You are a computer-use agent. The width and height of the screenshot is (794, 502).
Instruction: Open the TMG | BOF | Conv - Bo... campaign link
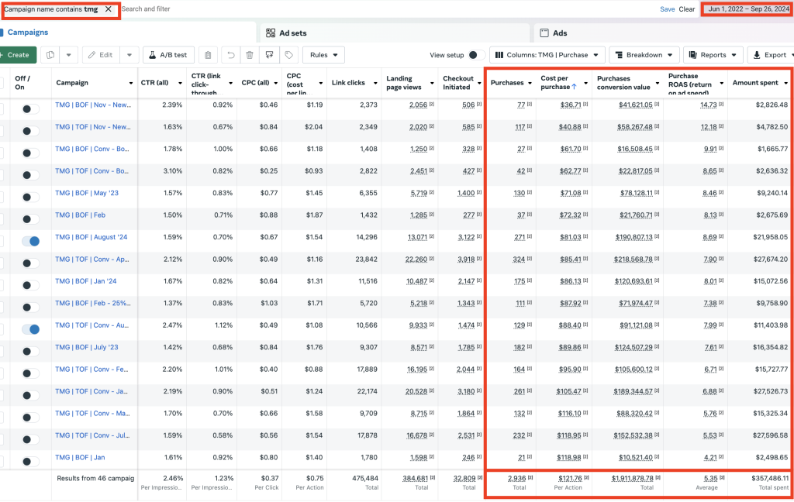point(92,149)
